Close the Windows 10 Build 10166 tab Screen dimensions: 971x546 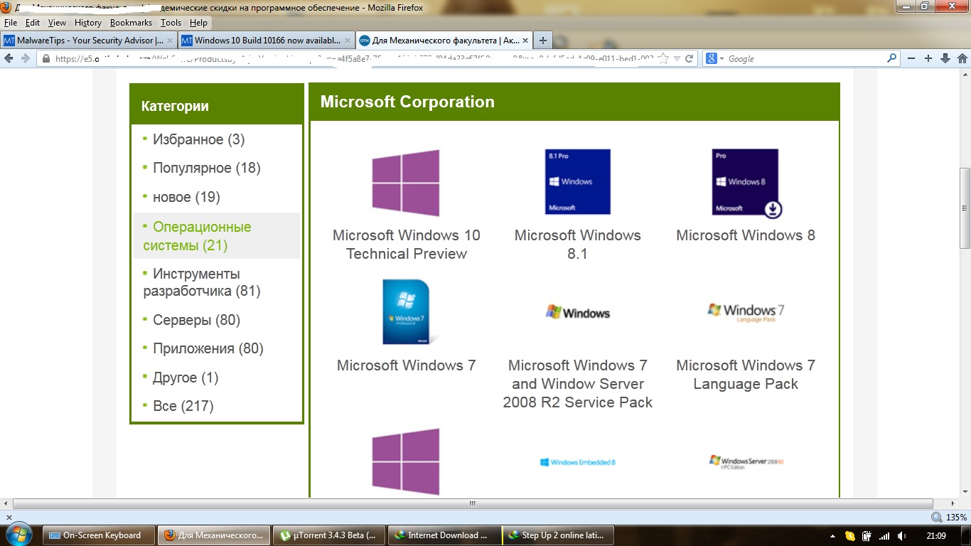[348, 41]
